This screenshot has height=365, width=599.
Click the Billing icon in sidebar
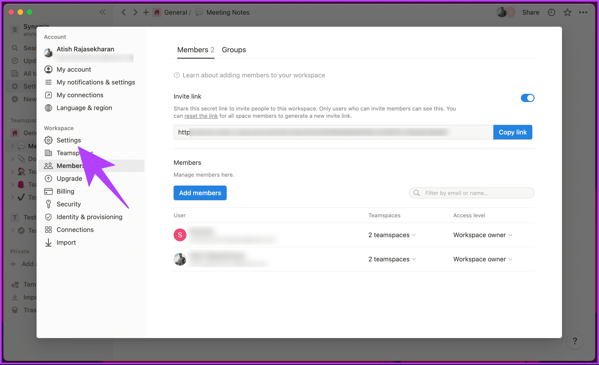coord(48,191)
